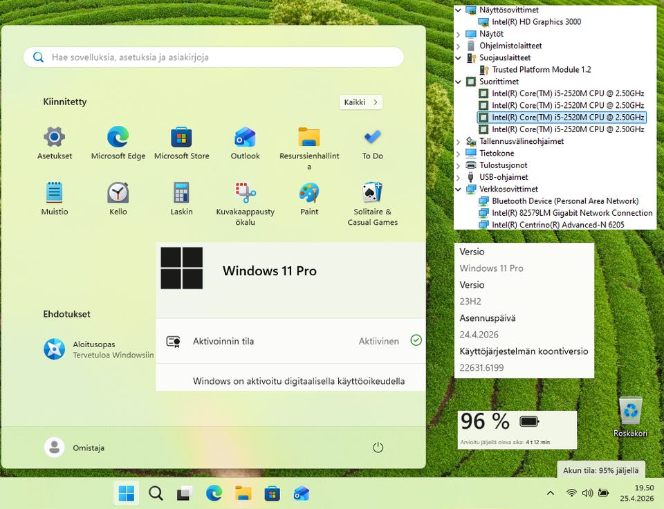Show hidden tray icons chevron

551,493
